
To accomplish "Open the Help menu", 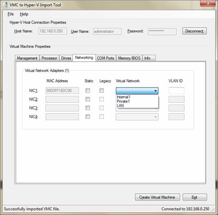I will pyautogui.click(x=24, y=14).
